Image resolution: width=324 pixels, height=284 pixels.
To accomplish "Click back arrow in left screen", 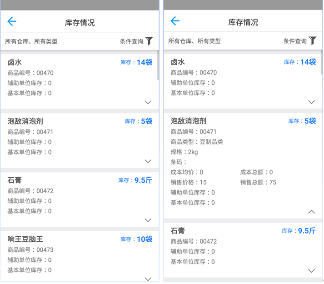I will tap(12, 21).
